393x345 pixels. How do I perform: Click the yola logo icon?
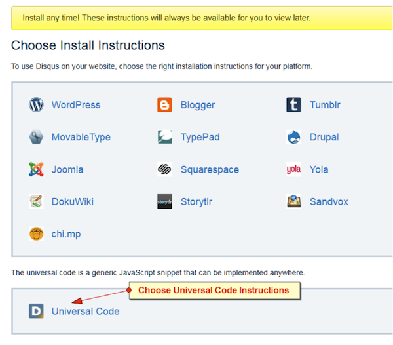click(x=293, y=169)
